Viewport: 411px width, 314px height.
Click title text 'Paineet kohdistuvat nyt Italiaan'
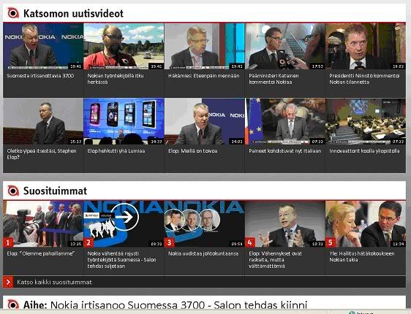(285, 151)
